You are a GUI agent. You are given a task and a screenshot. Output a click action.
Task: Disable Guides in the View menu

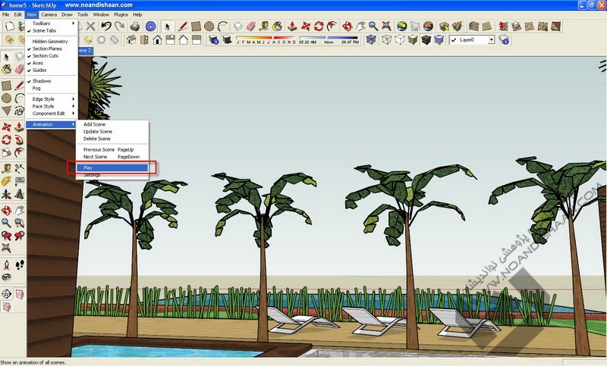(39, 70)
